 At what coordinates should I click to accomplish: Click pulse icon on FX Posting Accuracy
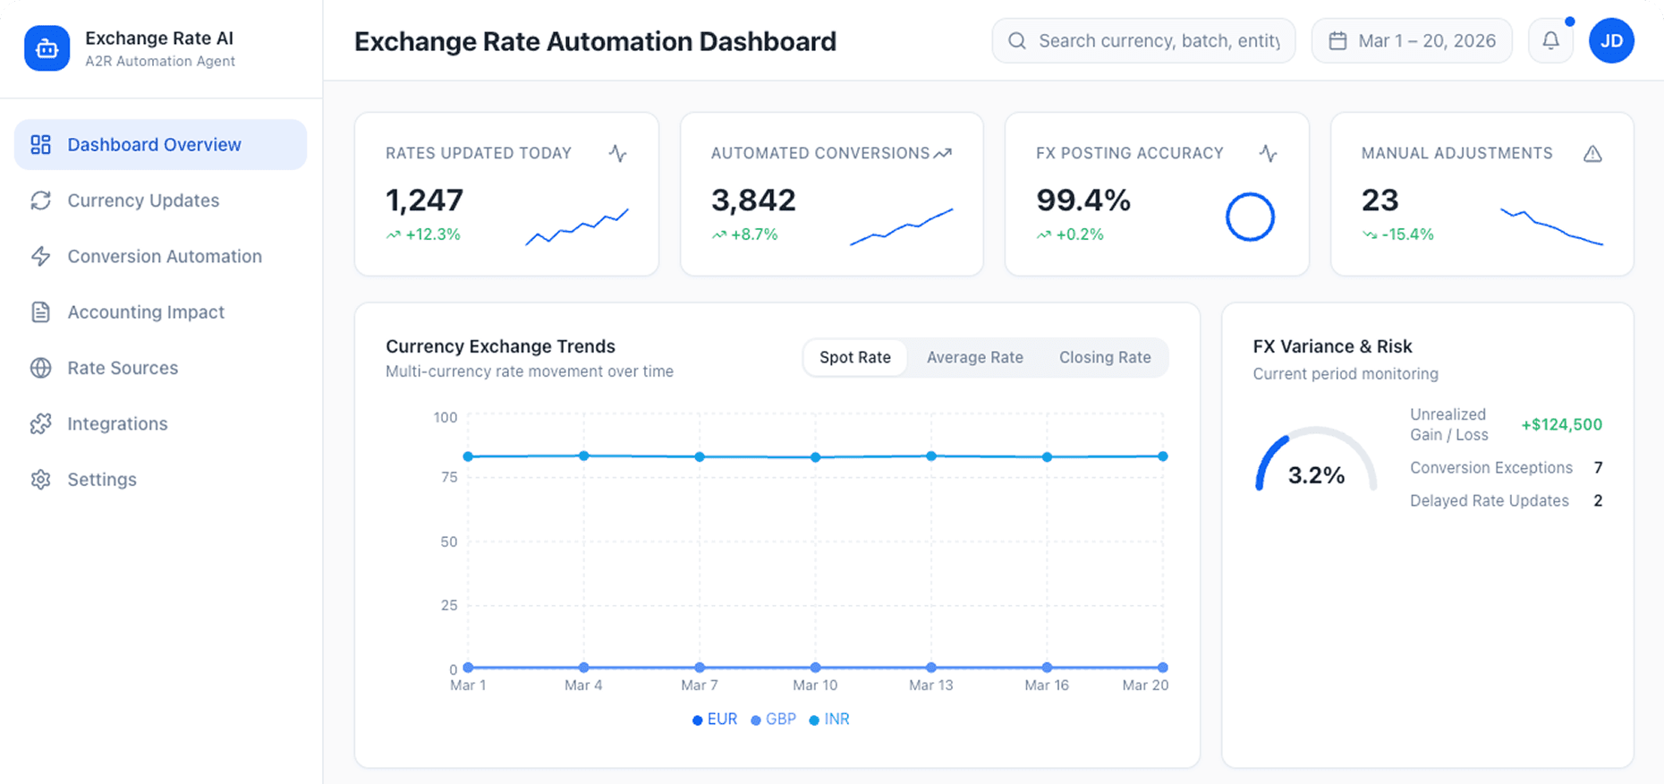click(x=1268, y=153)
